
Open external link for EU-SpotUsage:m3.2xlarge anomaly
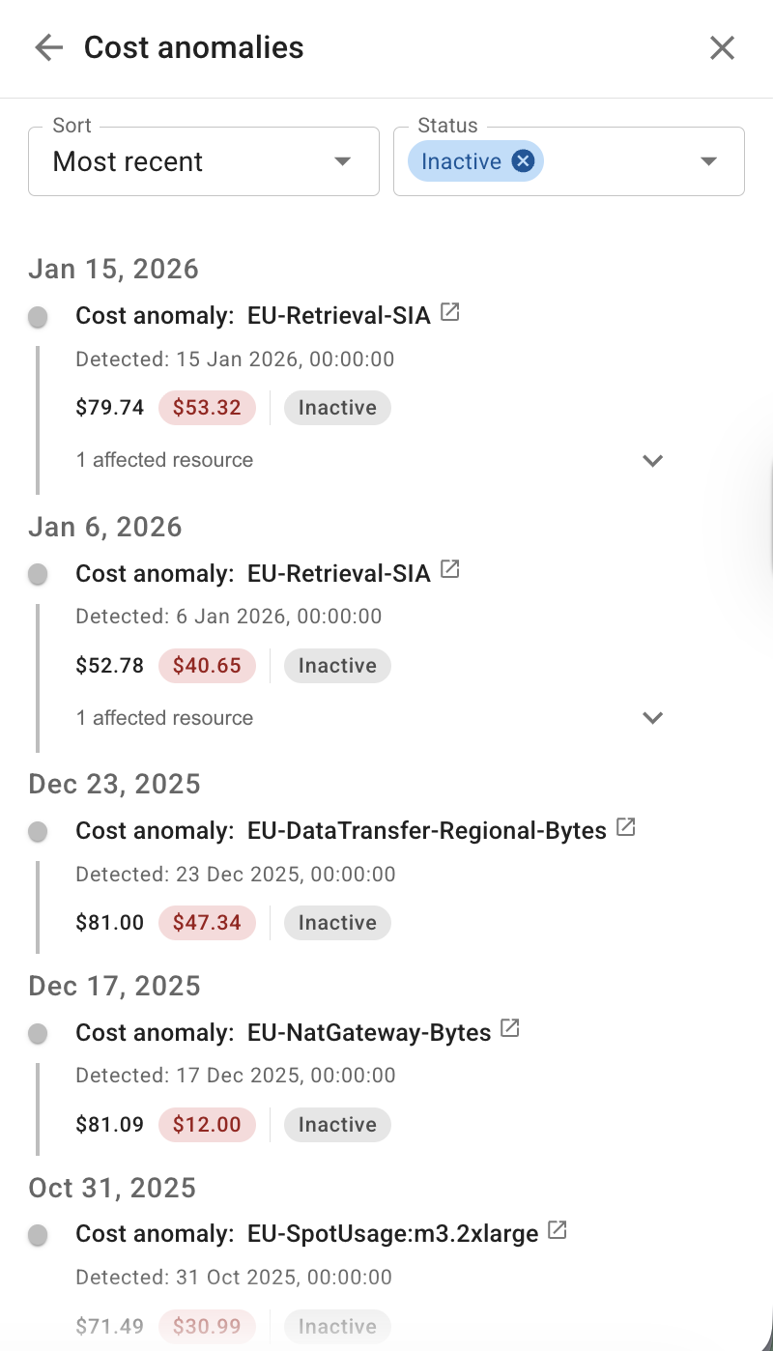tap(557, 1230)
